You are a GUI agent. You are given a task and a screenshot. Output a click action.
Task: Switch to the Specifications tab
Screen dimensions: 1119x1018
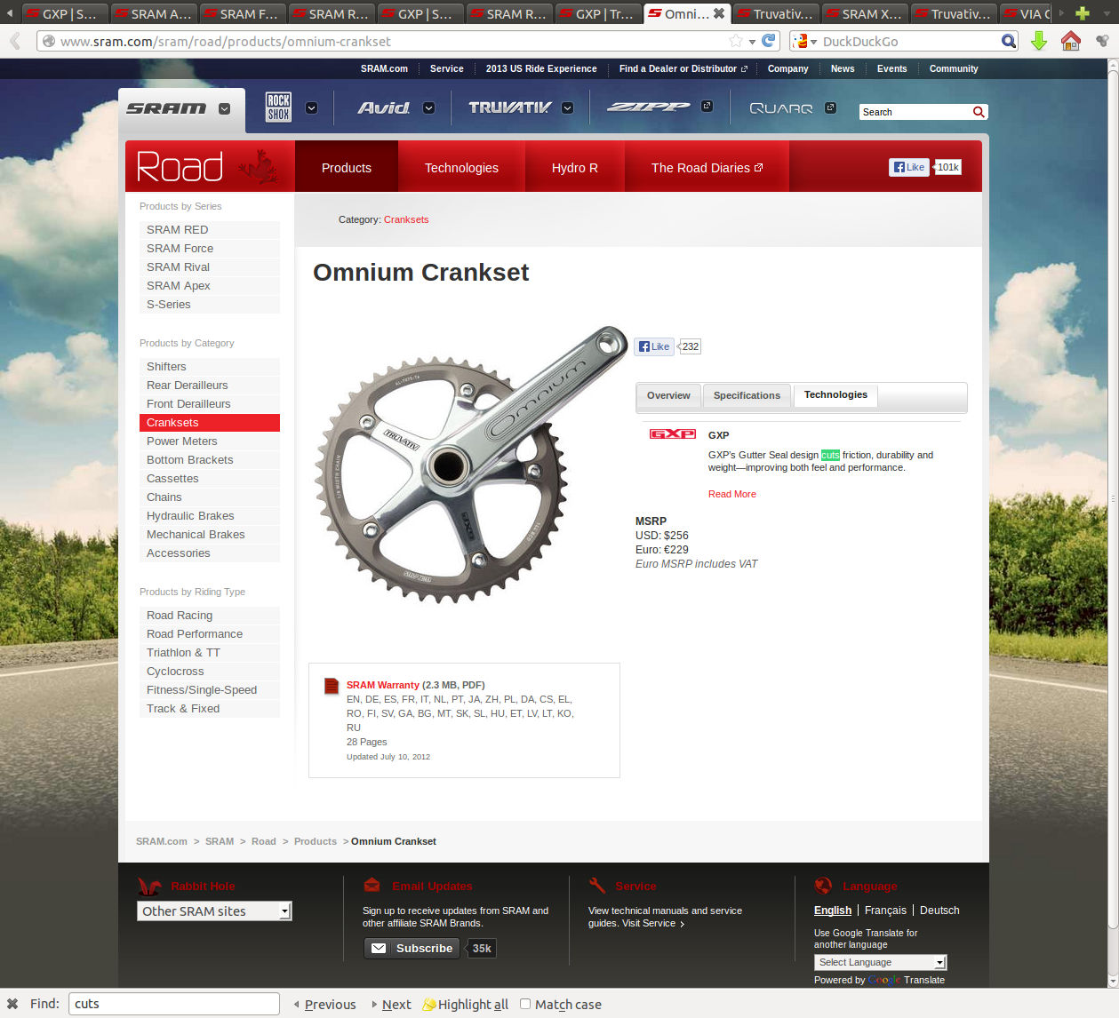click(x=747, y=395)
